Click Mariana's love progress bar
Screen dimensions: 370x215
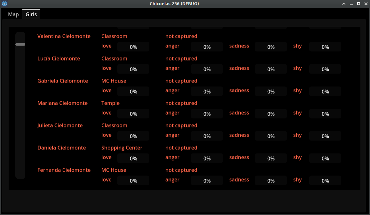tap(133, 114)
